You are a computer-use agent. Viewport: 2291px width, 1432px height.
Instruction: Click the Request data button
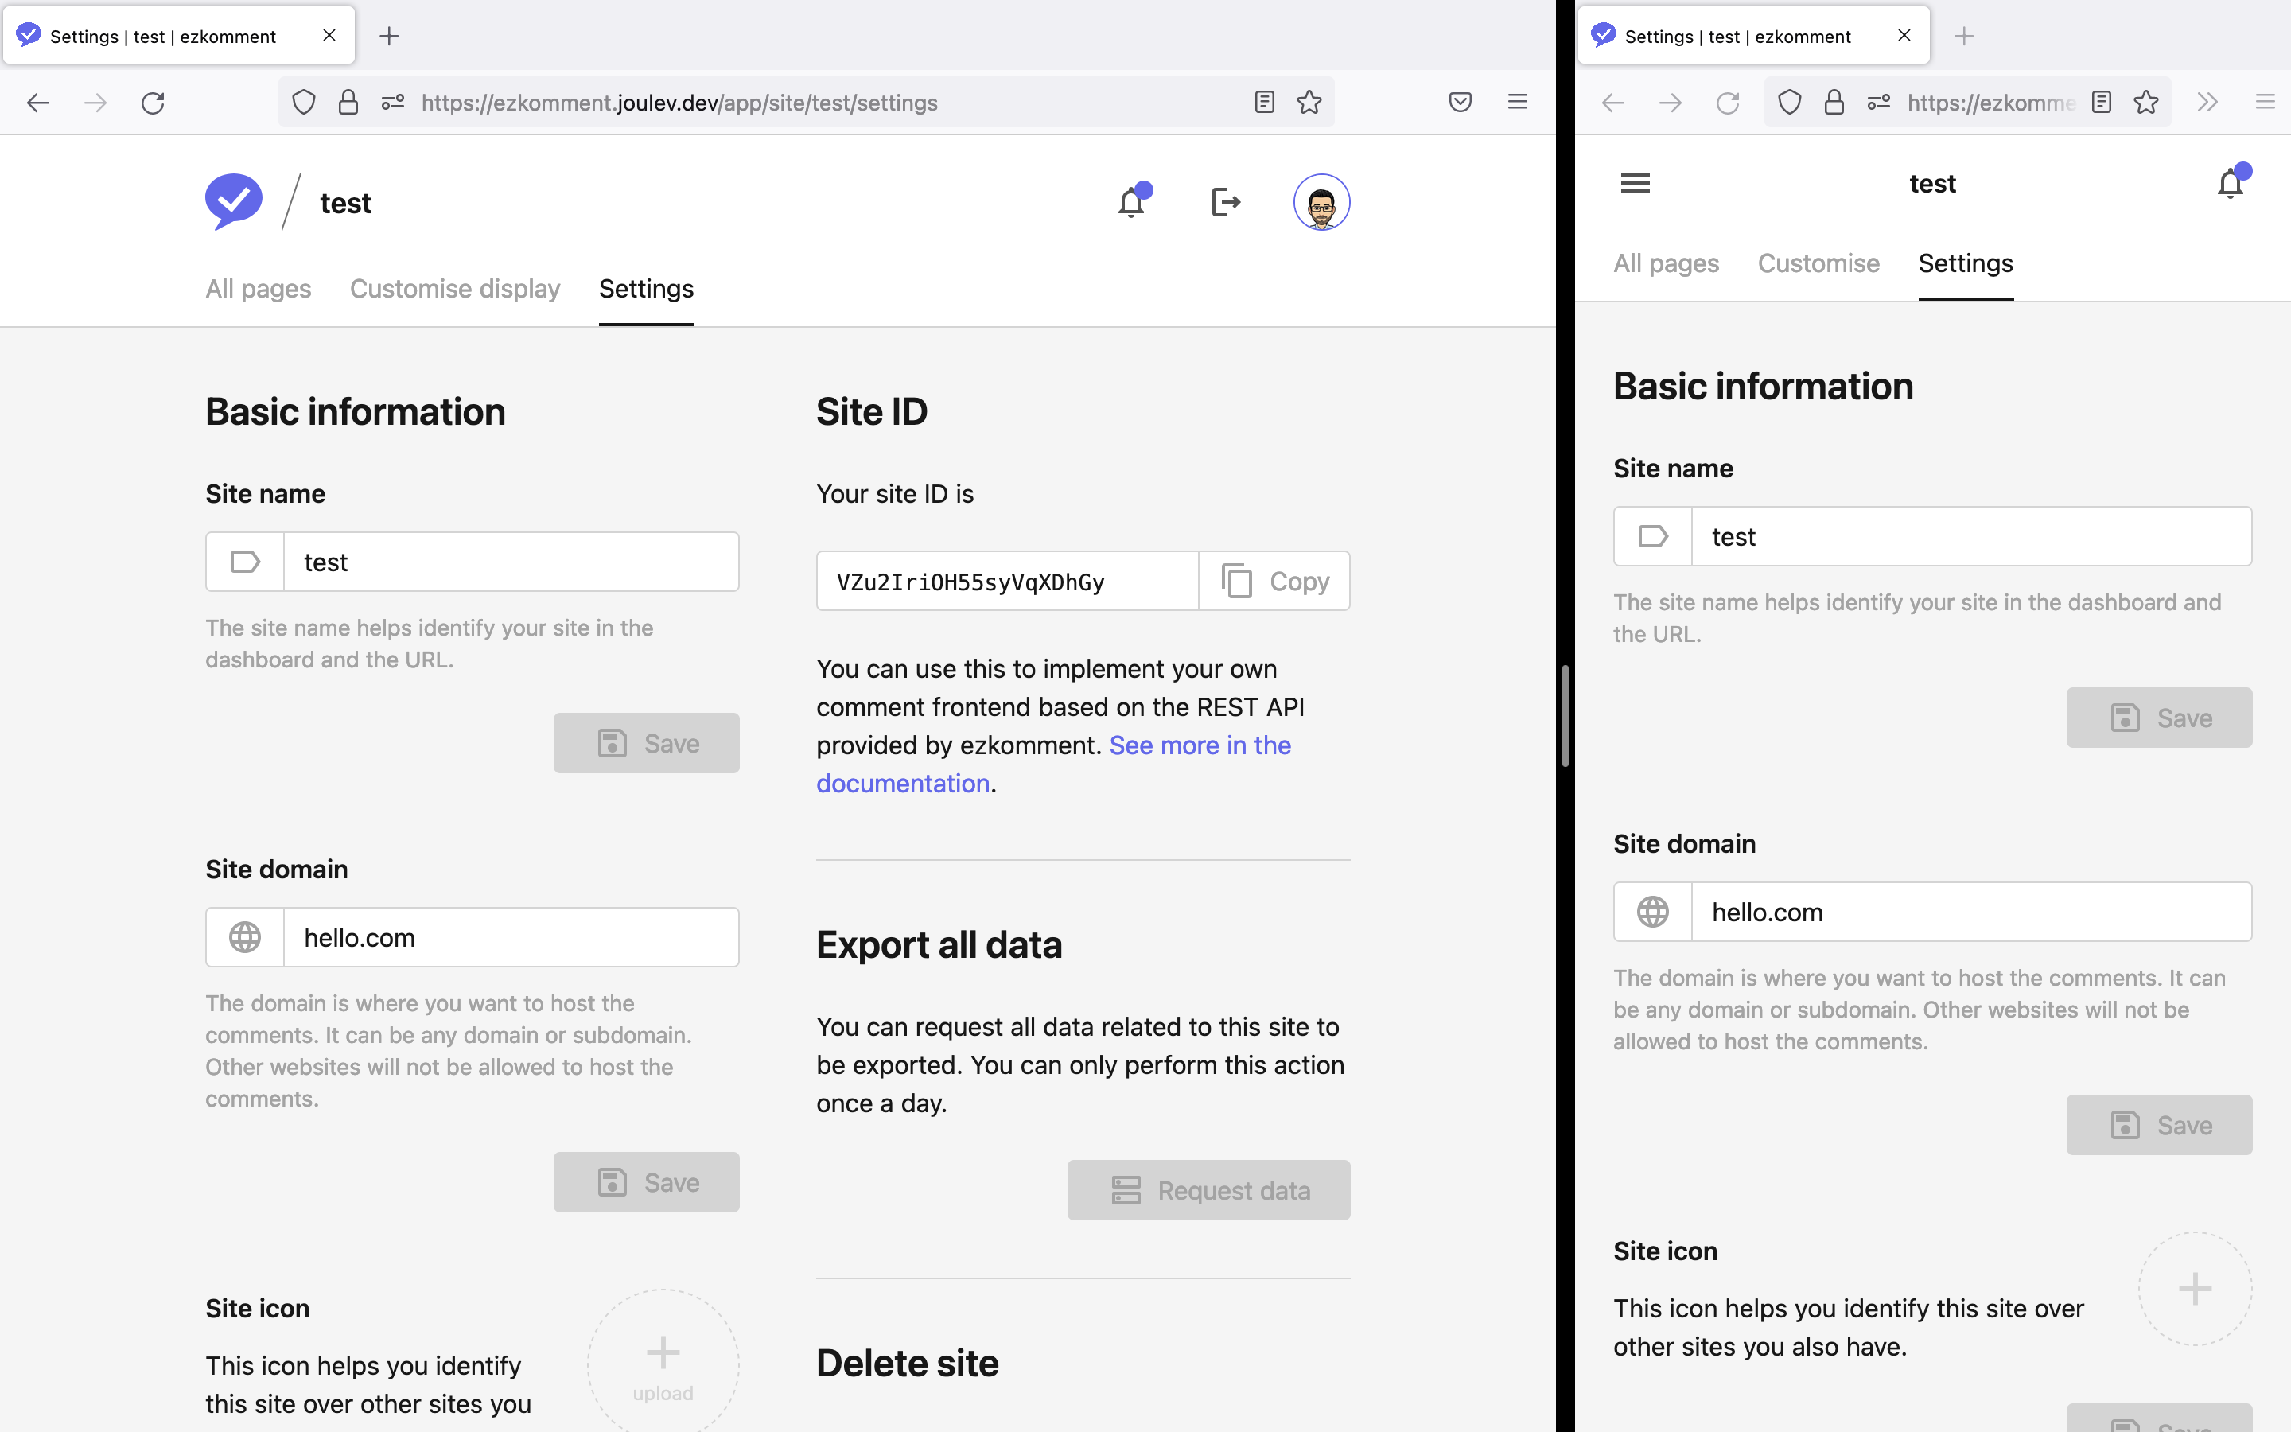click(x=1208, y=1189)
